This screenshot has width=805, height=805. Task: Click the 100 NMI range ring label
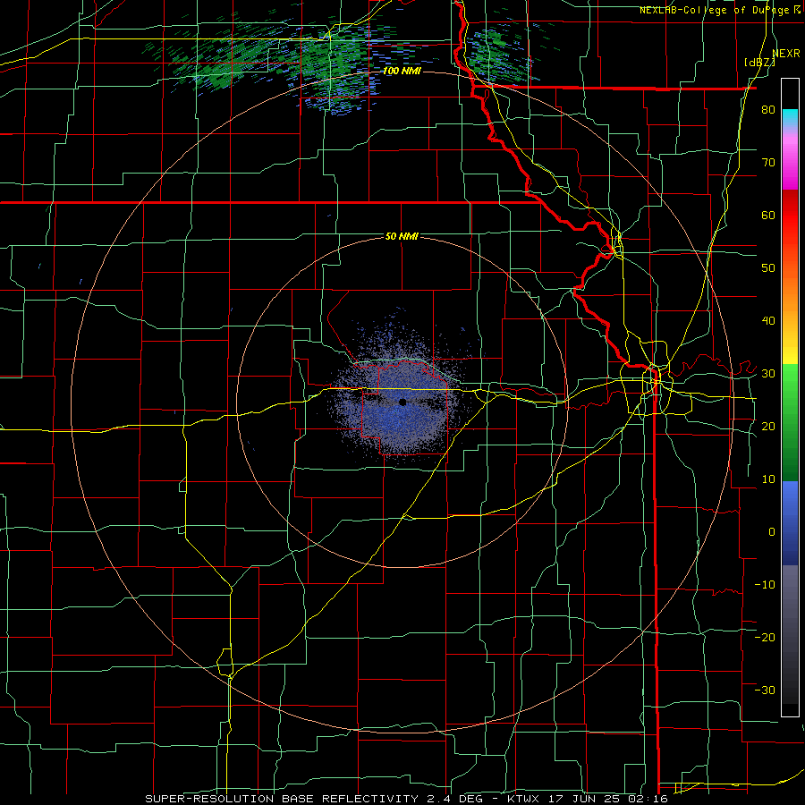[402, 71]
